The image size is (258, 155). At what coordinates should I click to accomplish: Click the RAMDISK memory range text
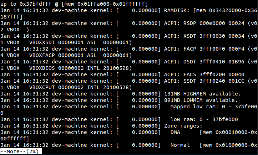pyautogui.click(x=211, y=11)
